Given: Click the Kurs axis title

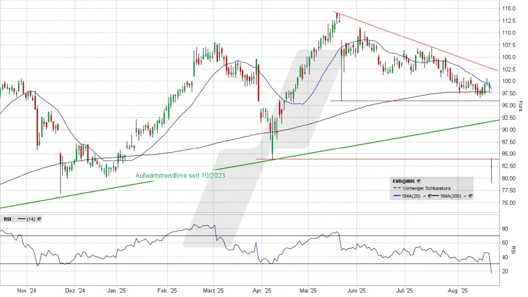Looking at the screenshot, I should [521, 106].
